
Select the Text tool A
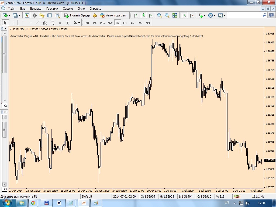60,23
